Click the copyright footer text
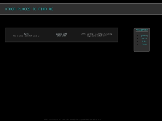 pos(73,120)
